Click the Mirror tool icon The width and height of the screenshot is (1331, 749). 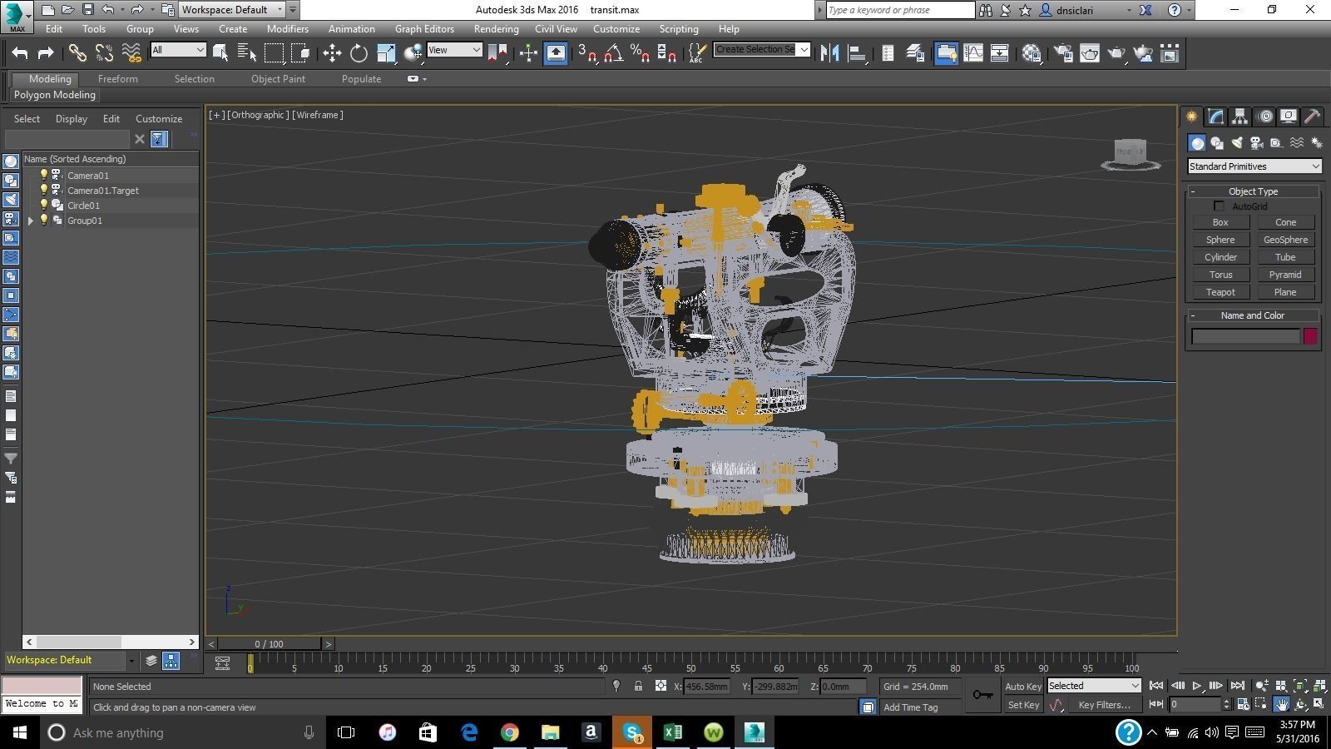pyautogui.click(x=829, y=53)
